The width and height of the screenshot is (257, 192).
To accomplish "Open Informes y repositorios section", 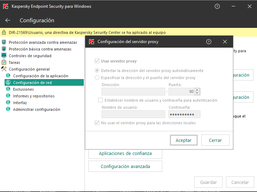I will 33,96.
